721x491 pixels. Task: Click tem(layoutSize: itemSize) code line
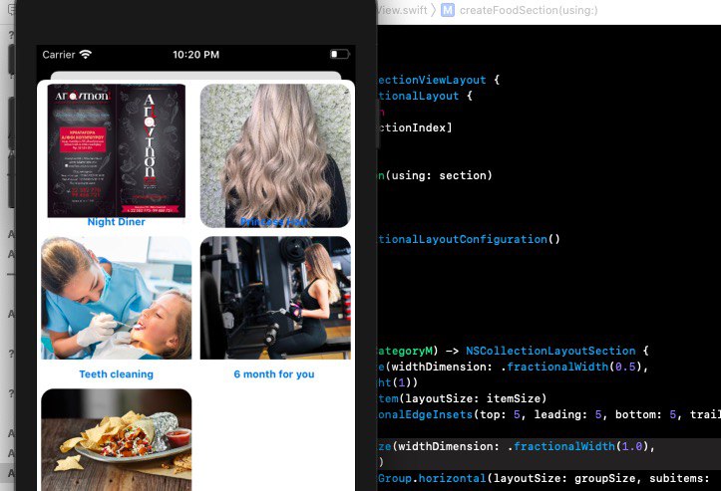click(462, 398)
